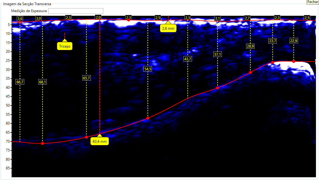
Task: Click the 3,6 skin thickness label
Action: [20, 19]
